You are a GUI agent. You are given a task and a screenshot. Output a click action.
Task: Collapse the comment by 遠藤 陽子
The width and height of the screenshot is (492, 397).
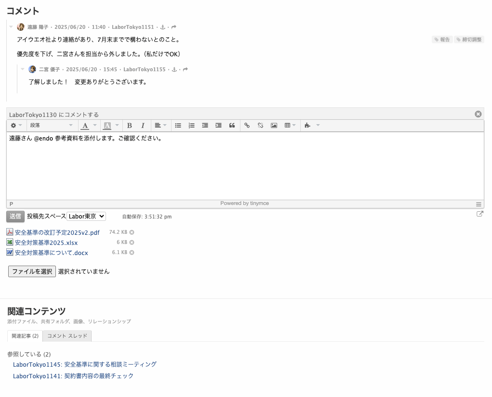click(11, 27)
